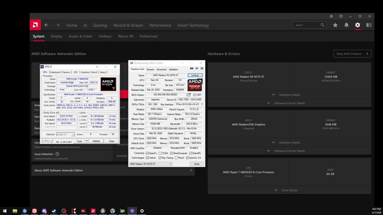Click the Close button at bottom of CPU-Z
Image resolution: width=383 pixels, height=215 pixels.
tap(111, 141)
